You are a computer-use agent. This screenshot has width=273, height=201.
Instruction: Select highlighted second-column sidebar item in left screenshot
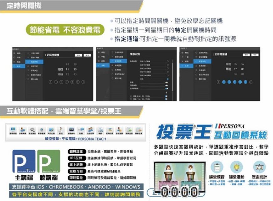(34, 62)
